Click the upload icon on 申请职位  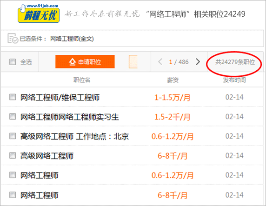72,62
